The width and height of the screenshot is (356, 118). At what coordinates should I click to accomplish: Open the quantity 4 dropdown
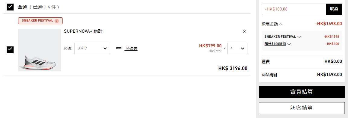237,49
